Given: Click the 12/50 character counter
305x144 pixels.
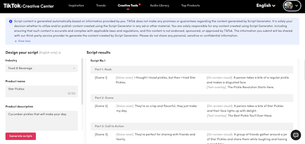Looking at the screenshot, I should 71,94.
